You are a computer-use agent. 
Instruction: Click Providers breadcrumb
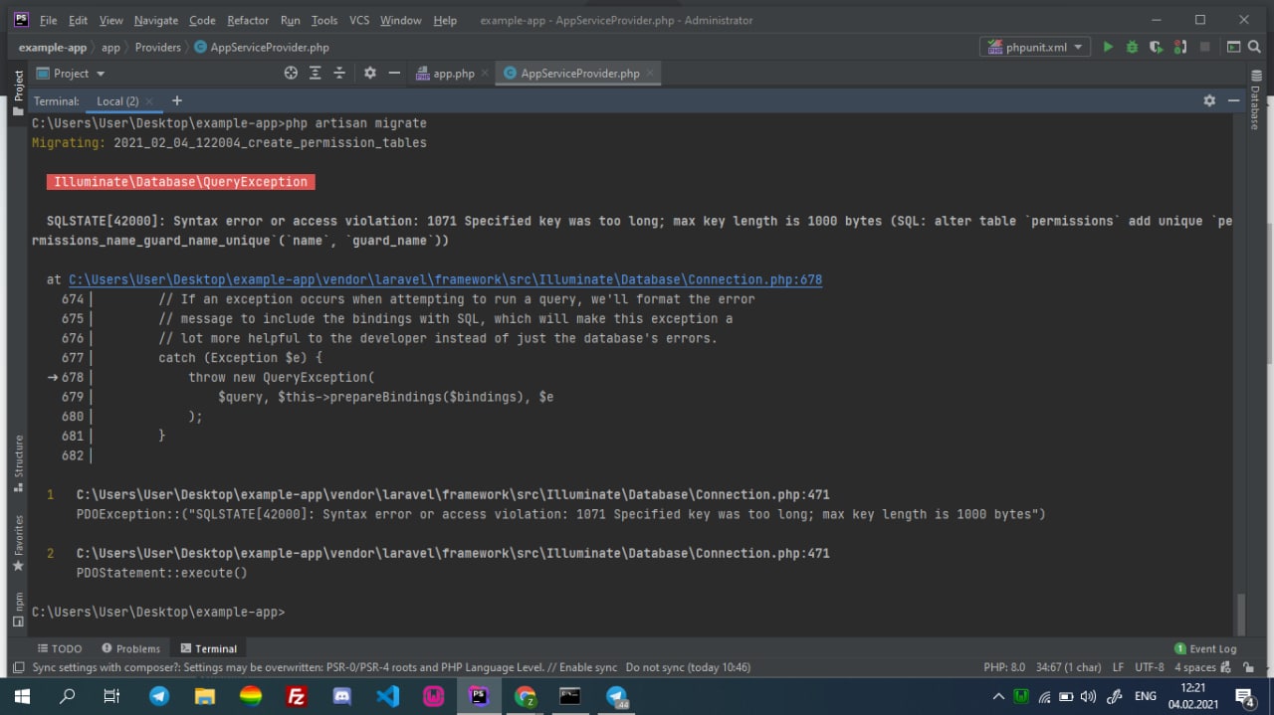click(158, 47)
